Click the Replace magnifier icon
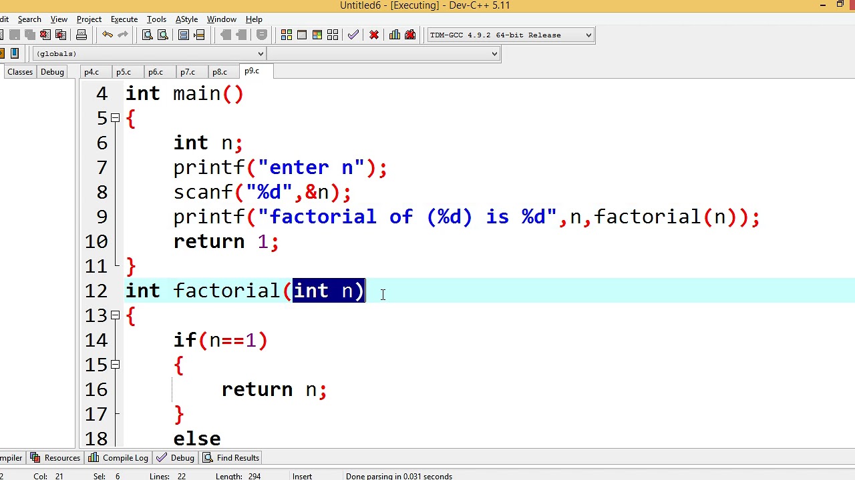The width and height of the screenshot is (855, 480). (163, 35)
